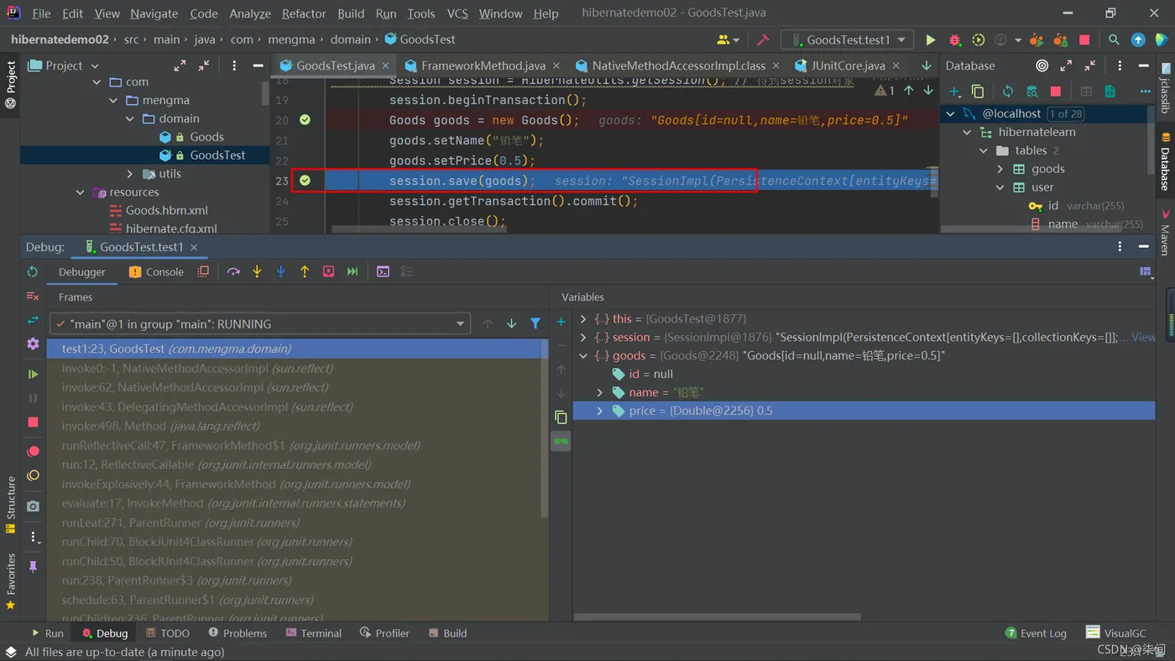Switch to the FrameworkMethod.java tab
The height and width of the screenshot is (661, 1175).
483,66
